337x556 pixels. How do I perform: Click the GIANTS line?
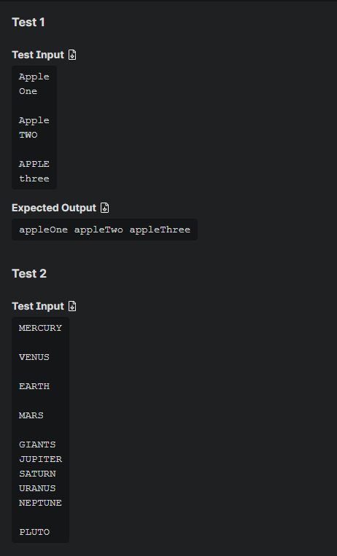coord(37,445)
